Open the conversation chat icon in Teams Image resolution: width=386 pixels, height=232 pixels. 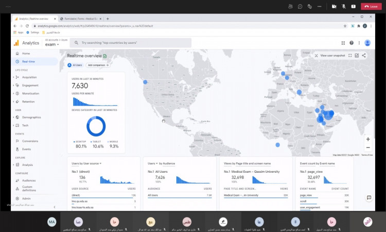(300, 6)
